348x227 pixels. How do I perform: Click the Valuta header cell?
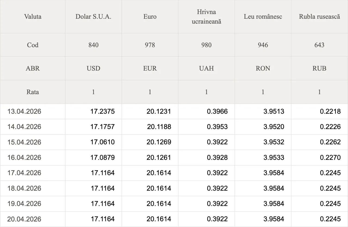coord(33,17)
